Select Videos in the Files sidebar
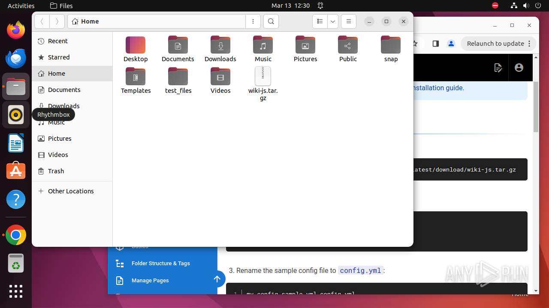Image resolution: width=549 pixels, height=308 pixels. pyautogui.click(x=72, y=155)
